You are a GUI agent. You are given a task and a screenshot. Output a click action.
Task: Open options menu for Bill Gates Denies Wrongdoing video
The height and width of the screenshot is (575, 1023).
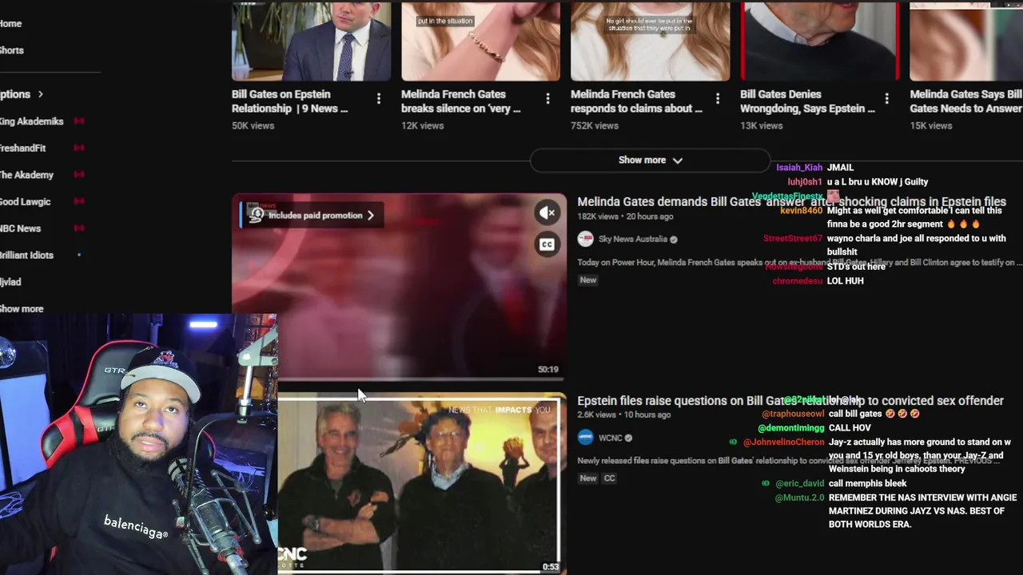pyautogui.click(x=886, y=99)
